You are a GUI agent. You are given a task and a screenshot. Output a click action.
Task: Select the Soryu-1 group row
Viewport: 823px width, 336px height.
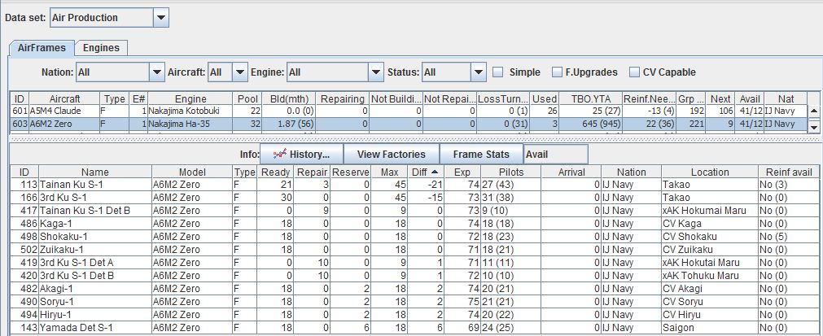point(414,302)
